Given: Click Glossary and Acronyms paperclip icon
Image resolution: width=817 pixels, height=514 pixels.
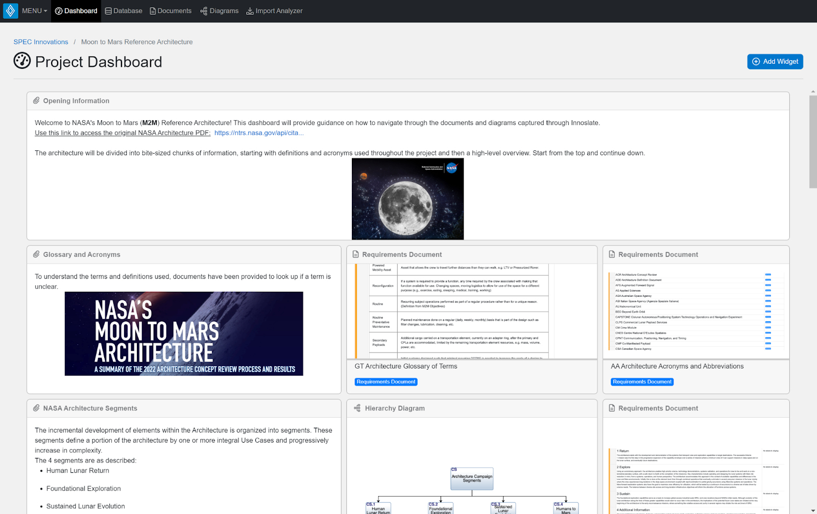Looking at the screenshot, I should [x=36, y=254].
